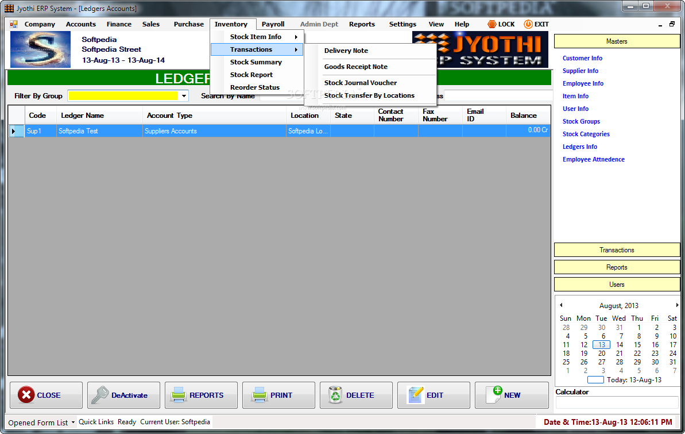Go to previous month in calendar
The width and height of the screenshot is (685, 434).
[561, 305]
